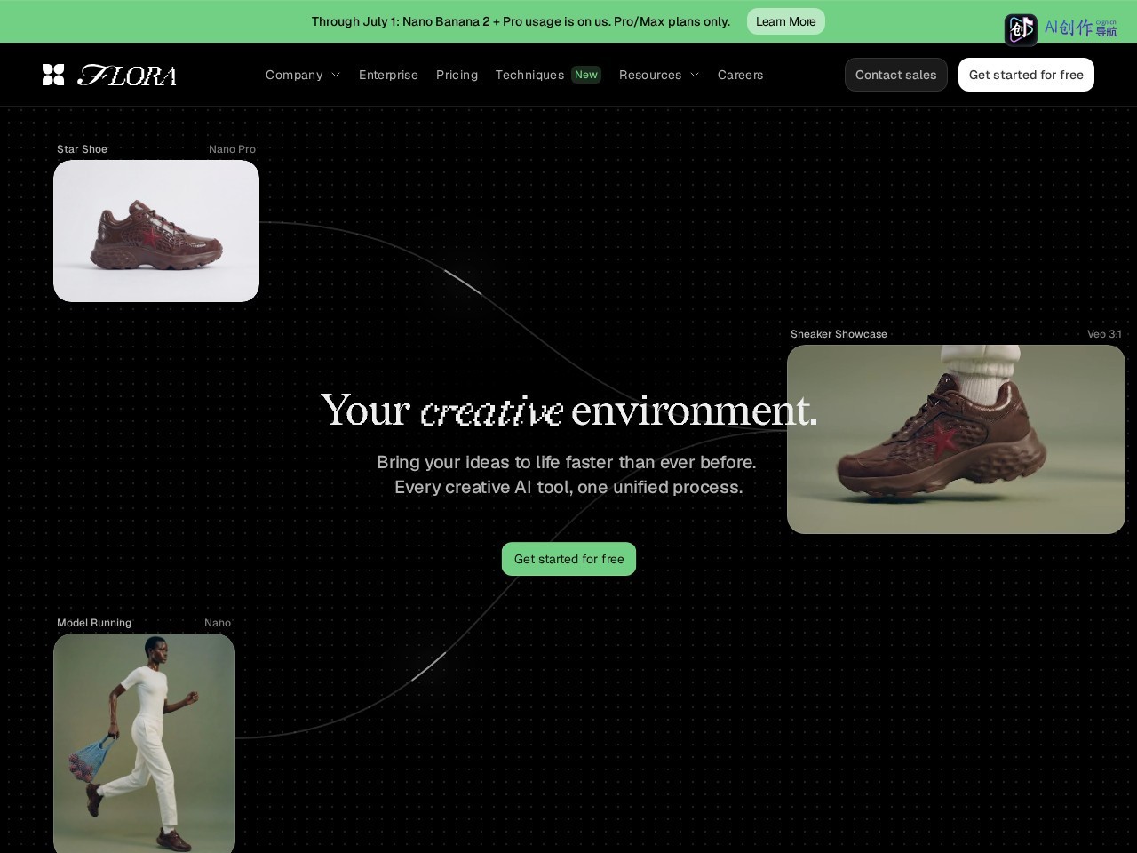The height and width of the screenshot is (853, 1137).
Task: Click the Contact sales button
Action: [895, 75]
